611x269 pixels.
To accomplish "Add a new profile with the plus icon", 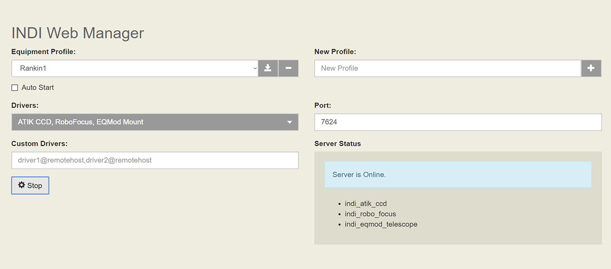I will tap(591, 68).
